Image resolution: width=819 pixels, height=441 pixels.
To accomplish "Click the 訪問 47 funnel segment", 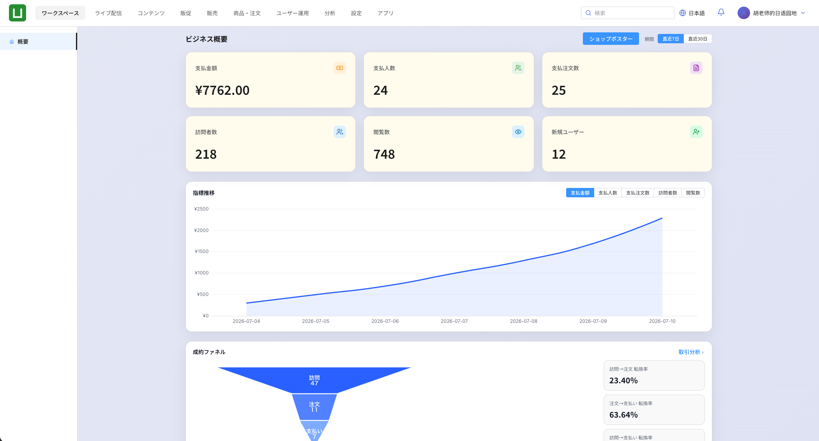I will (x=314, y=380).
